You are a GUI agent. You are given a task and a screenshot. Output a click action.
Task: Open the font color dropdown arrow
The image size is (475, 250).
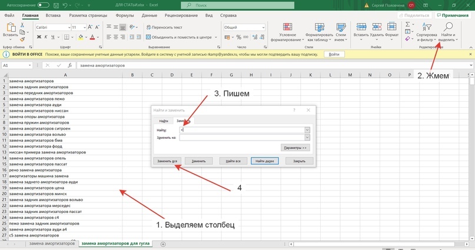[98, 37]
